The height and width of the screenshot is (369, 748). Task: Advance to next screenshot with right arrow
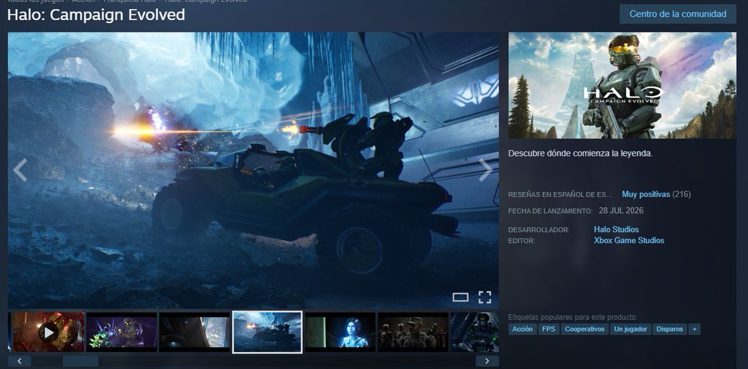click(x=486, y=170)
